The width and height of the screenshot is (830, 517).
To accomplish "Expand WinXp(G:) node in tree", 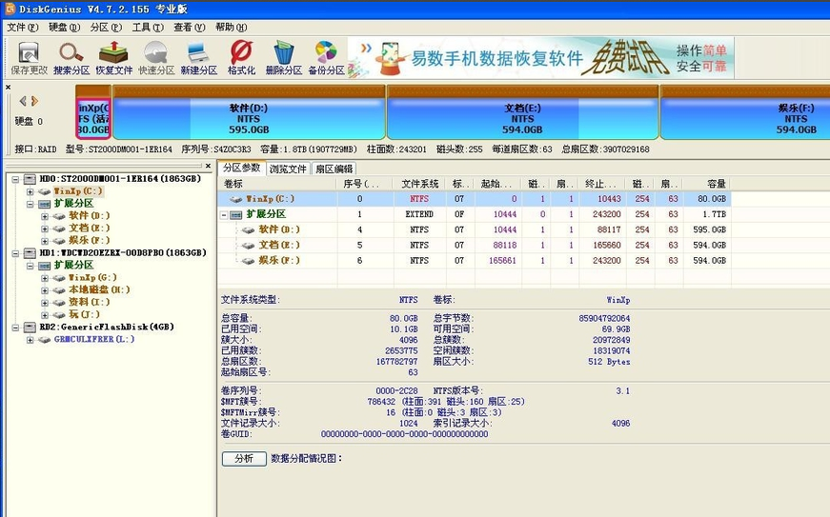I will tap(45, 278).
